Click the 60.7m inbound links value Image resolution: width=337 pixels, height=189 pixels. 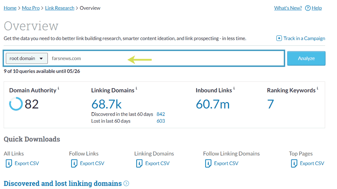pyautogui.click(x=213, y=104)
